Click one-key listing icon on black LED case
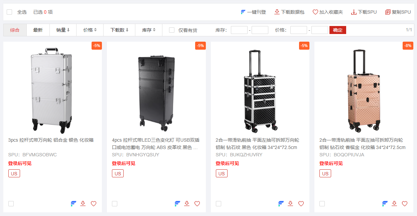This screenshot has width=417, height=216. (177, 204)
